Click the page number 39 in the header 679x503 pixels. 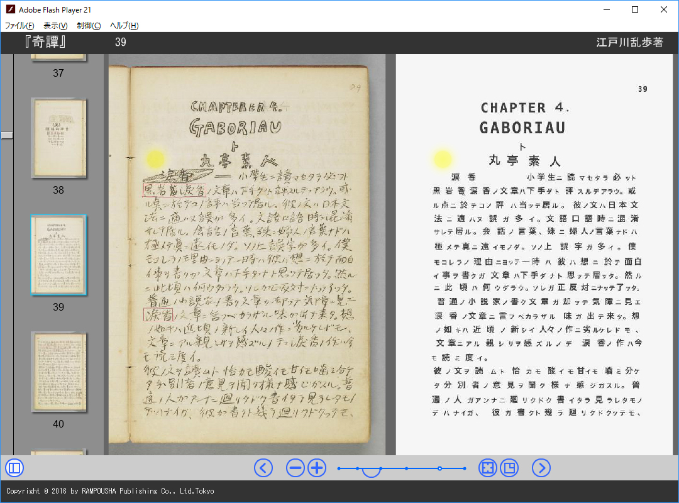click(x=120, y=42)
